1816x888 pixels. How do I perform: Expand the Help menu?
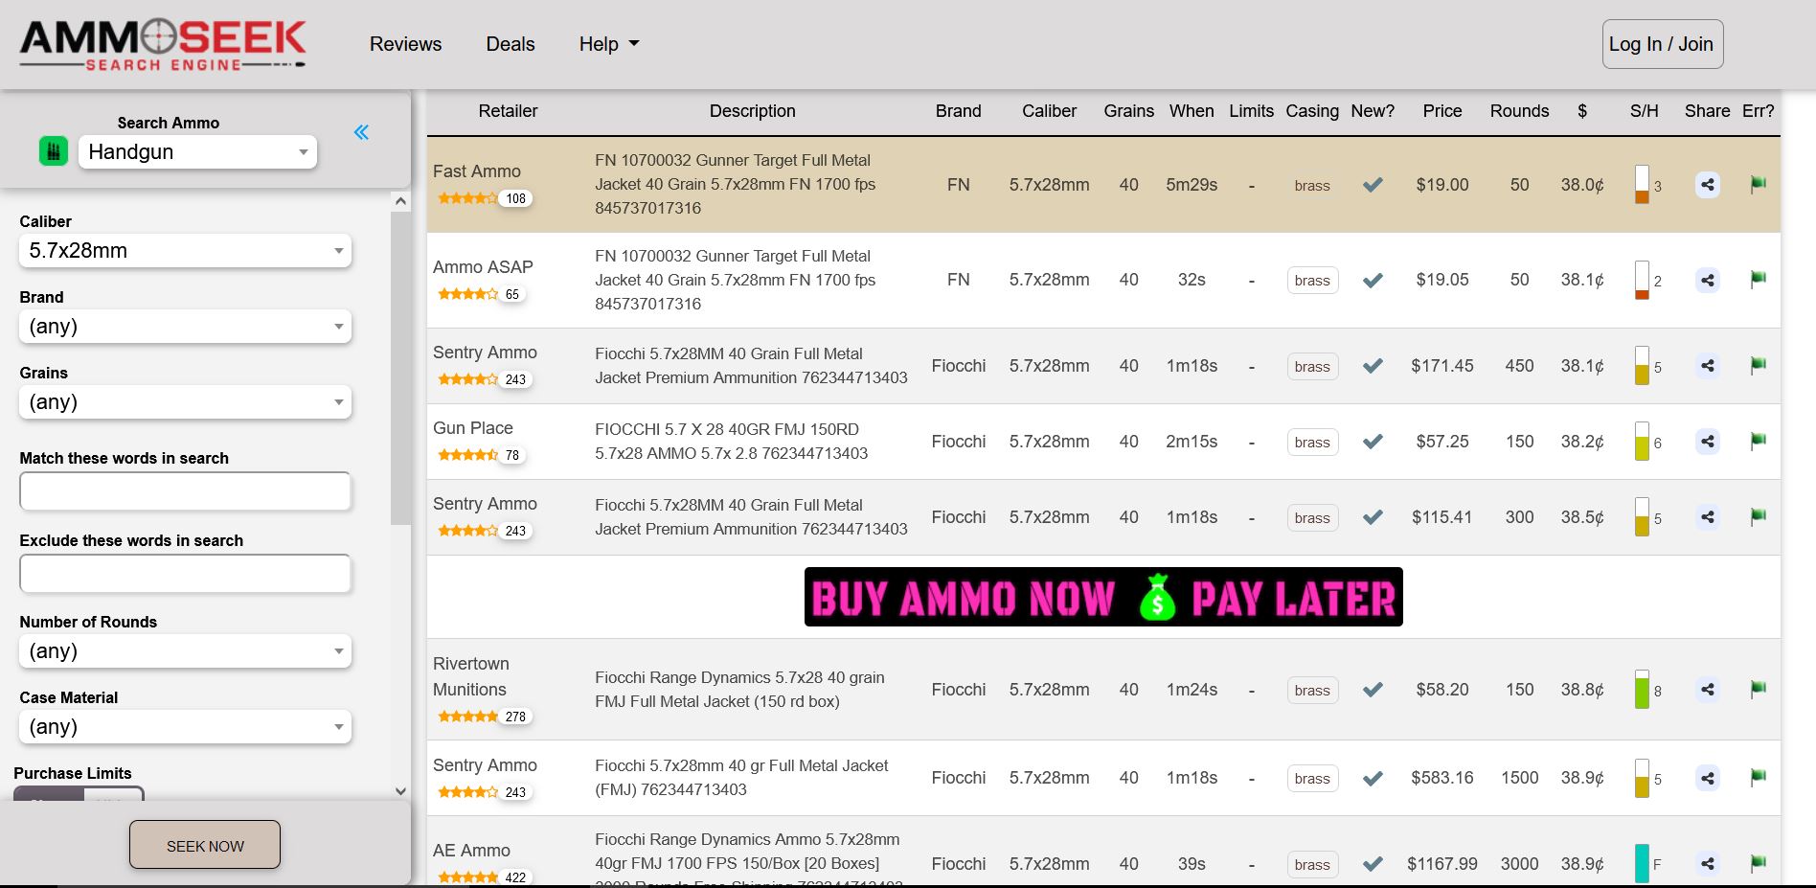coord(608,44)
